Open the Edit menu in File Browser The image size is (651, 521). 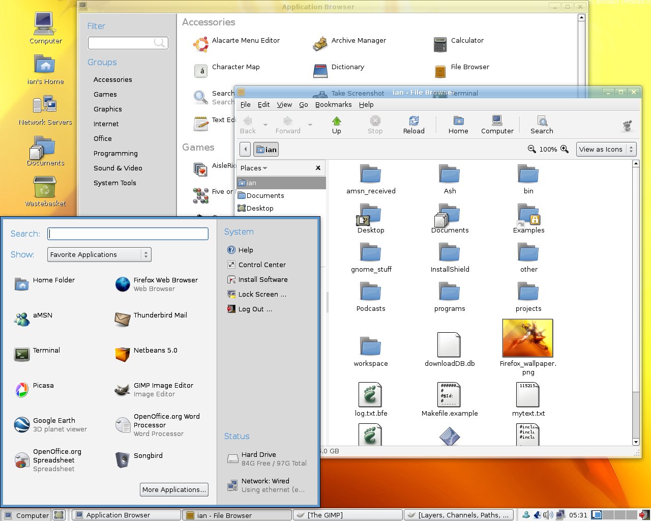[x=264, y=104]
